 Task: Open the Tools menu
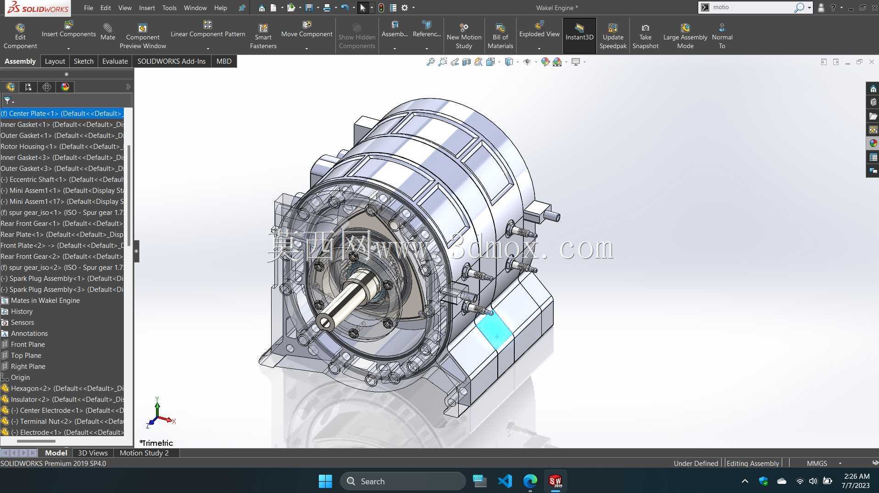pos(169,8)
